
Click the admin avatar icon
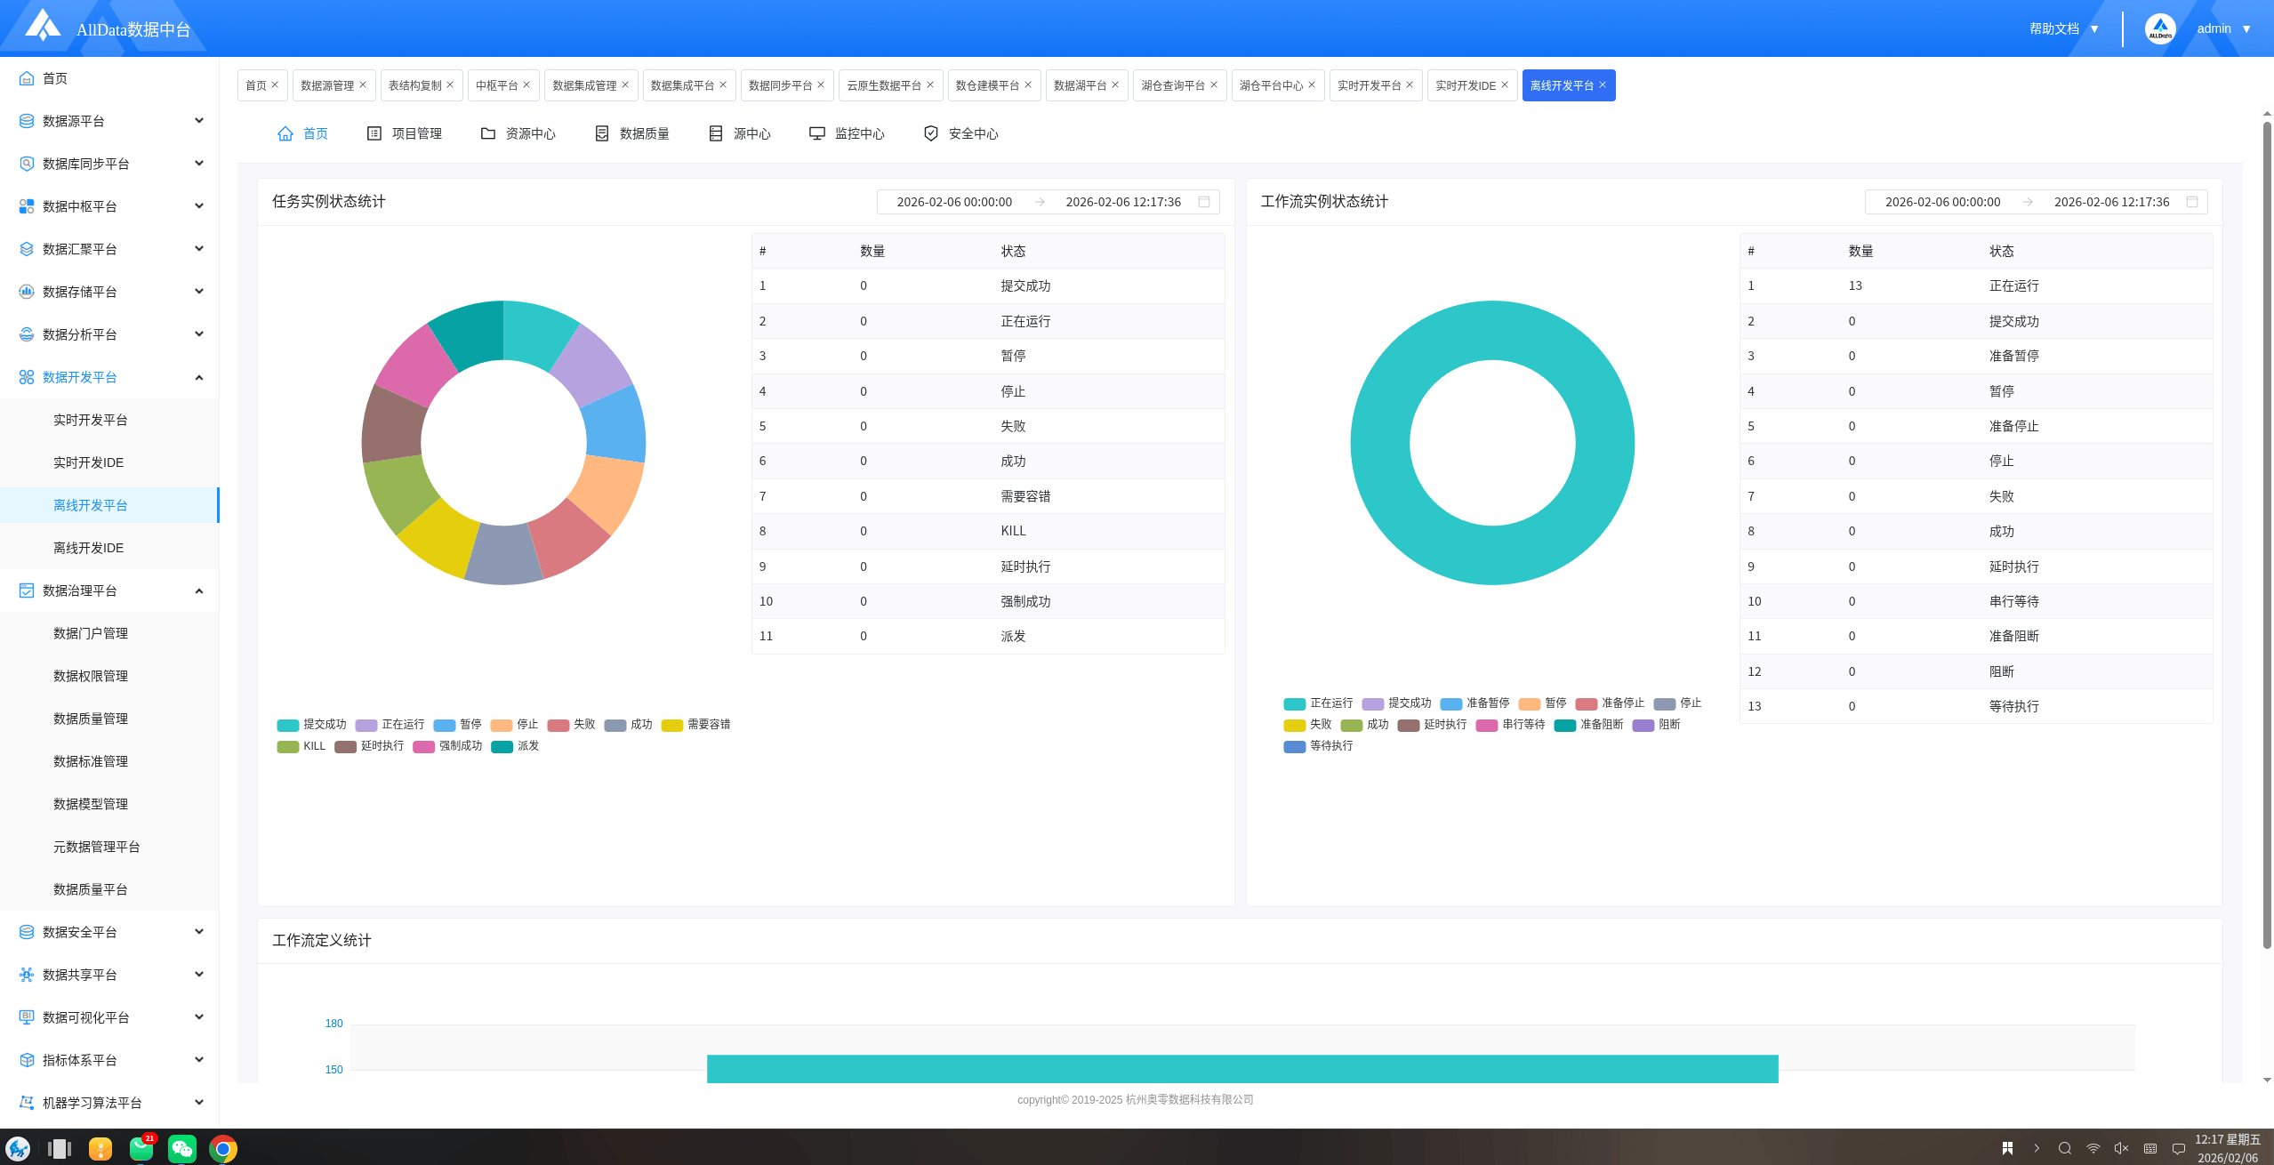(x=2160, y=28)
